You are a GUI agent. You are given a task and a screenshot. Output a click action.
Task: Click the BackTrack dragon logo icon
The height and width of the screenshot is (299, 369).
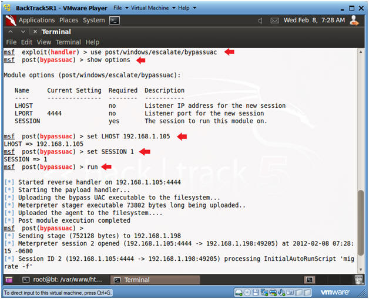[11, 21]
